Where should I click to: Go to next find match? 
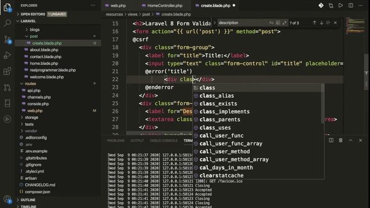click(x=321, y=23)
